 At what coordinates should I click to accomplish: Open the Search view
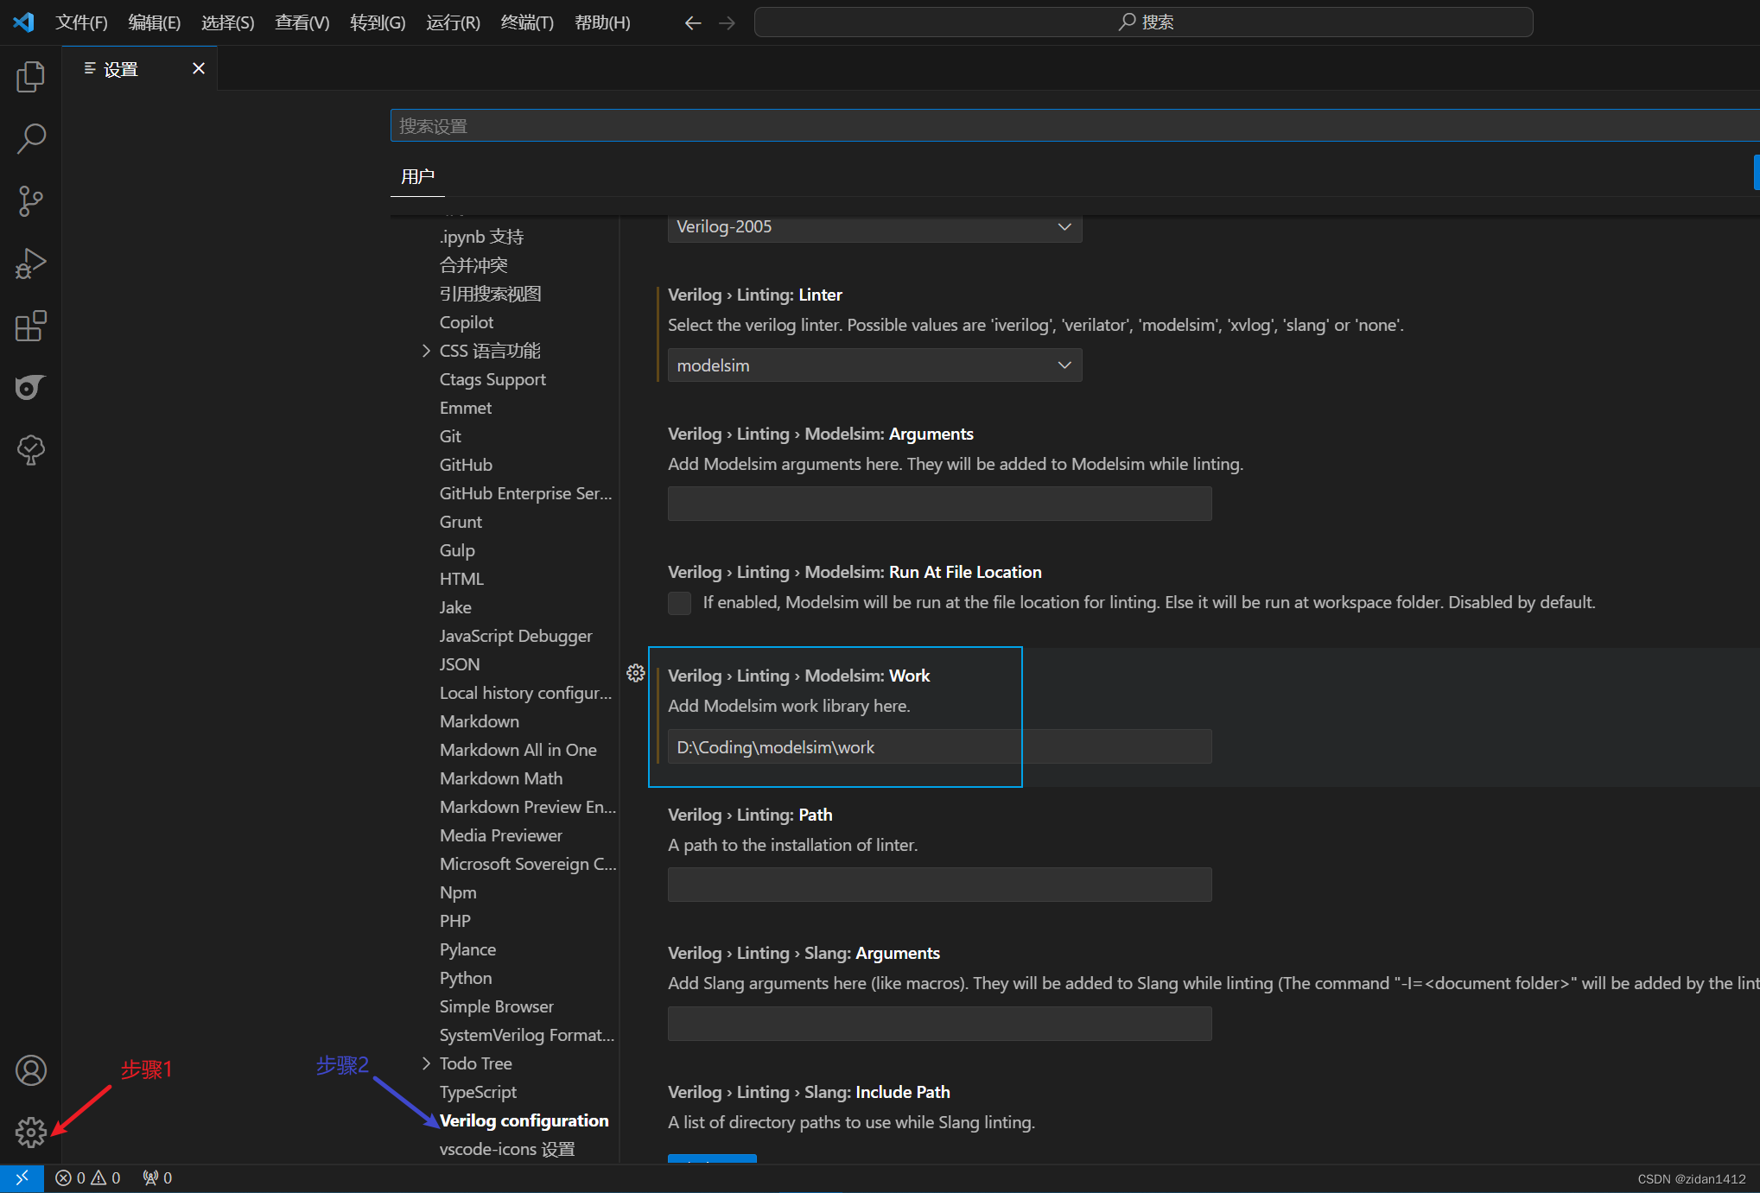tap(30, 138)
